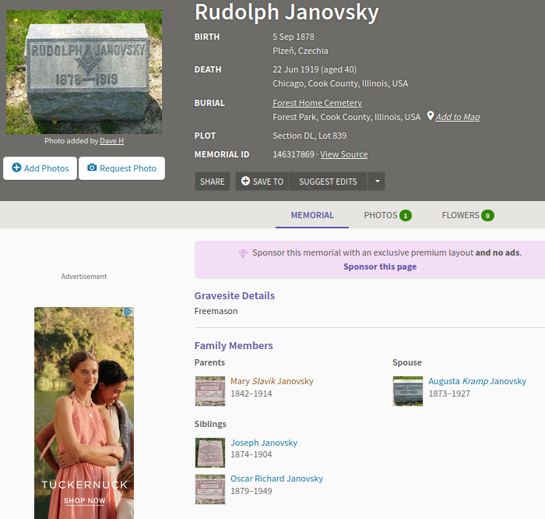Screen dimensions: 545x519
Task: Open Augusta Kramp Janovsky's memorial link
Action: point(476,381)
